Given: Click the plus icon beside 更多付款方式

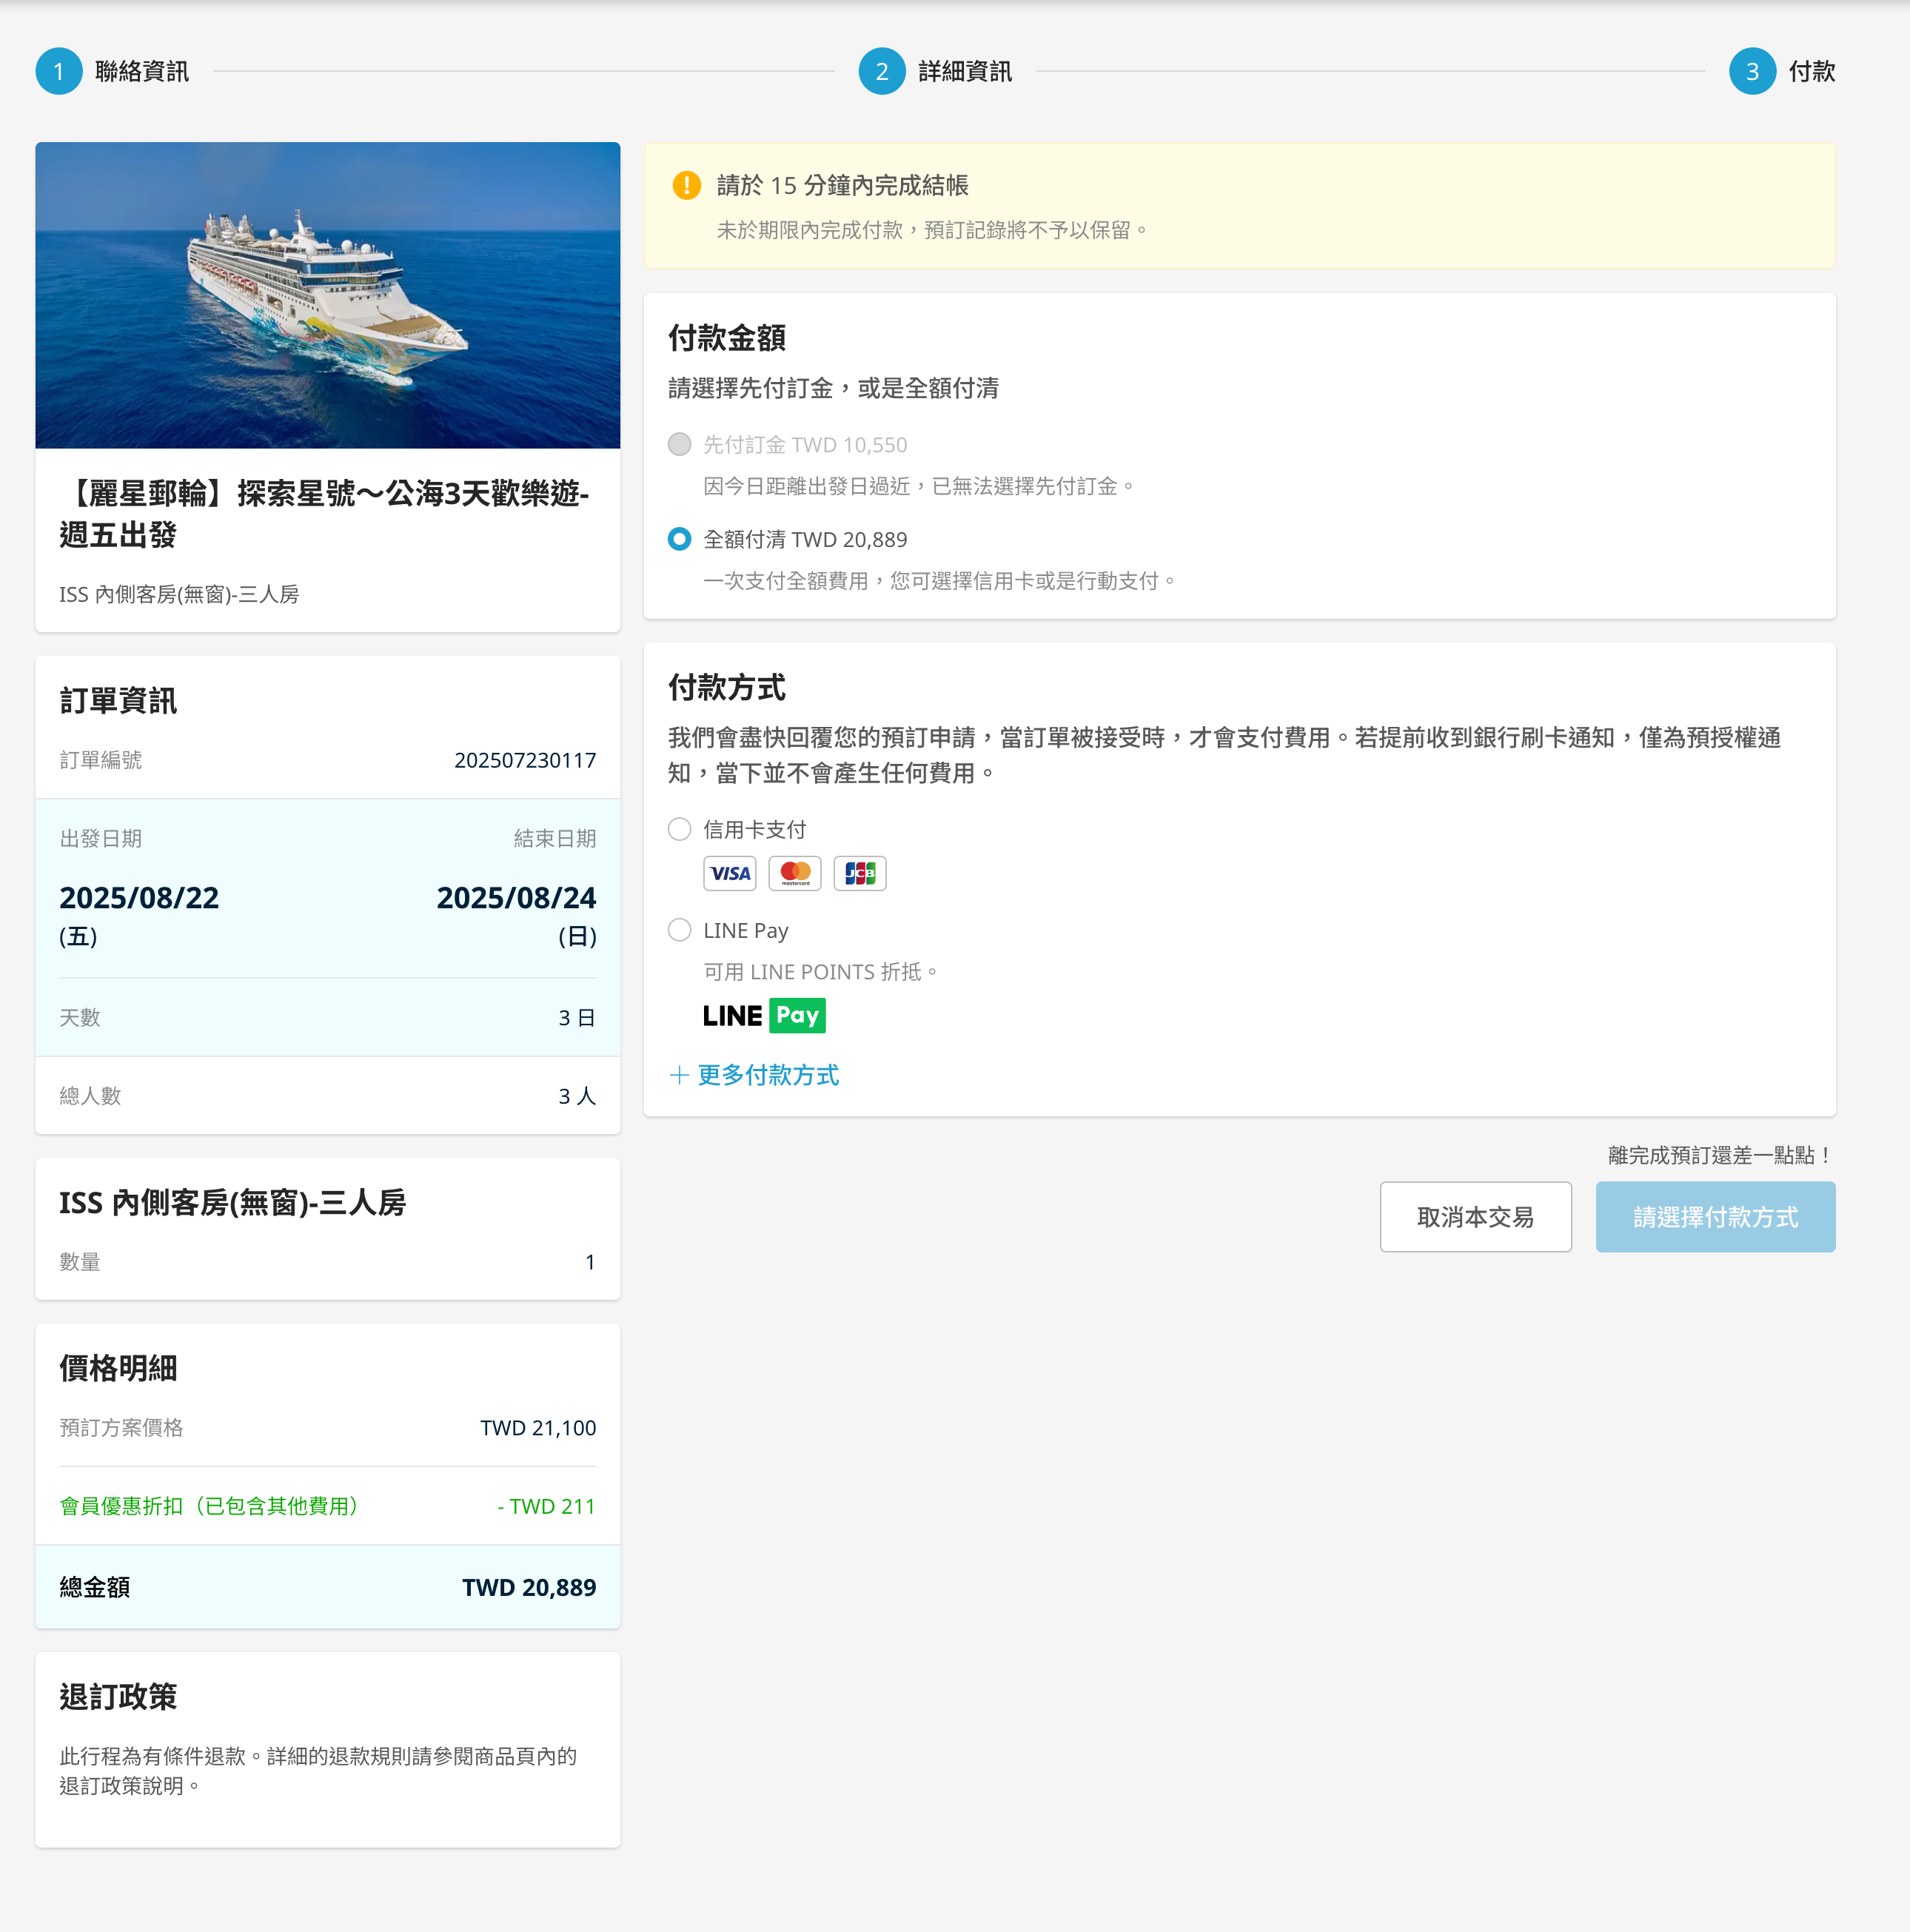Looking at the screenshot, I should click(679, 1075).
